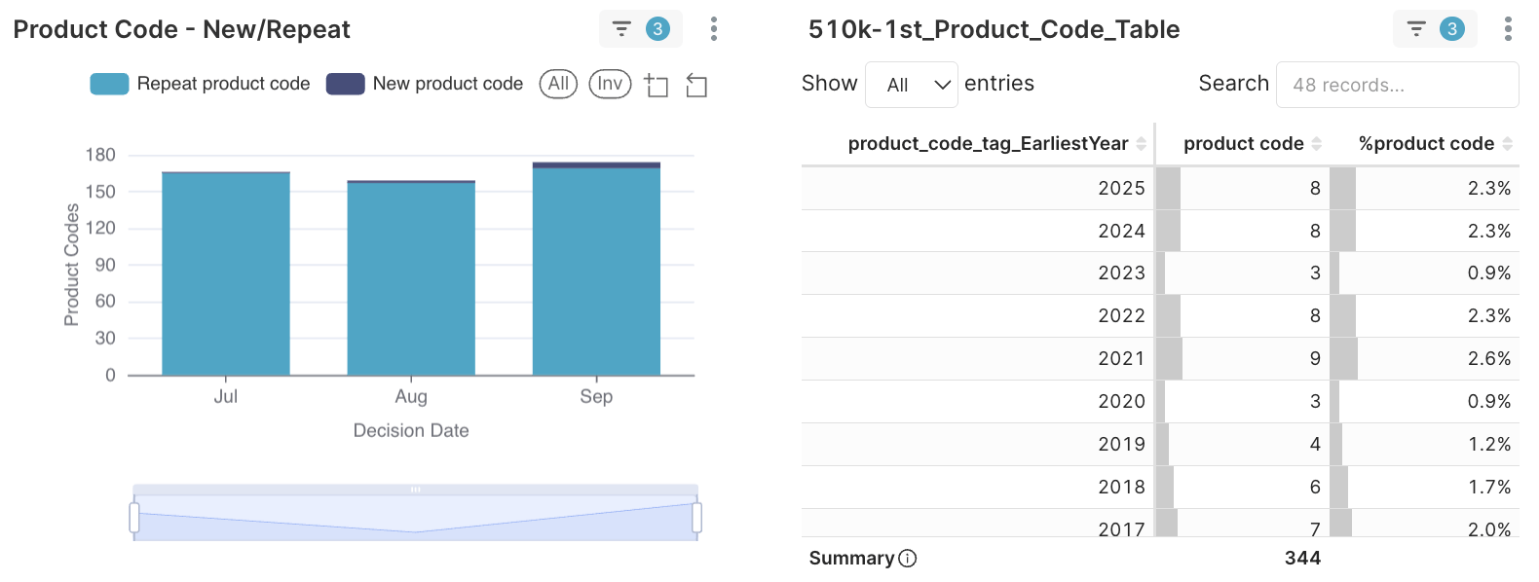Click Summary info circle icon

tap(908, 559)
